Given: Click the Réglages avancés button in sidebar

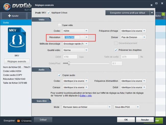Looking at the screenshot, I should click(17, 61).
